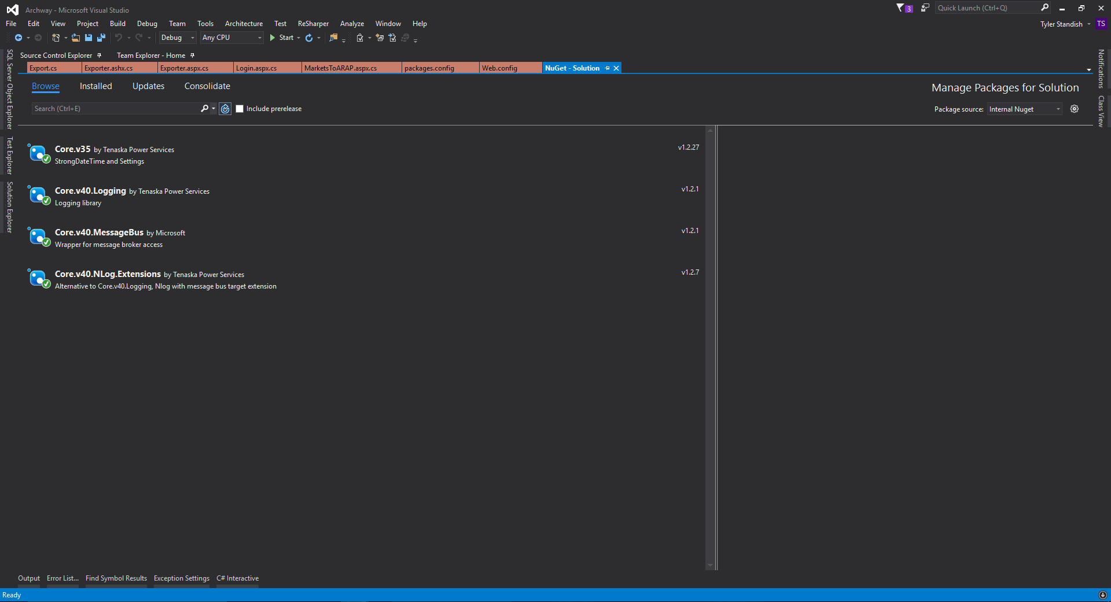1111x602 pixels.
Task: Switch to the Login.aspx.cs document tab
Action: tap(267, 68)
